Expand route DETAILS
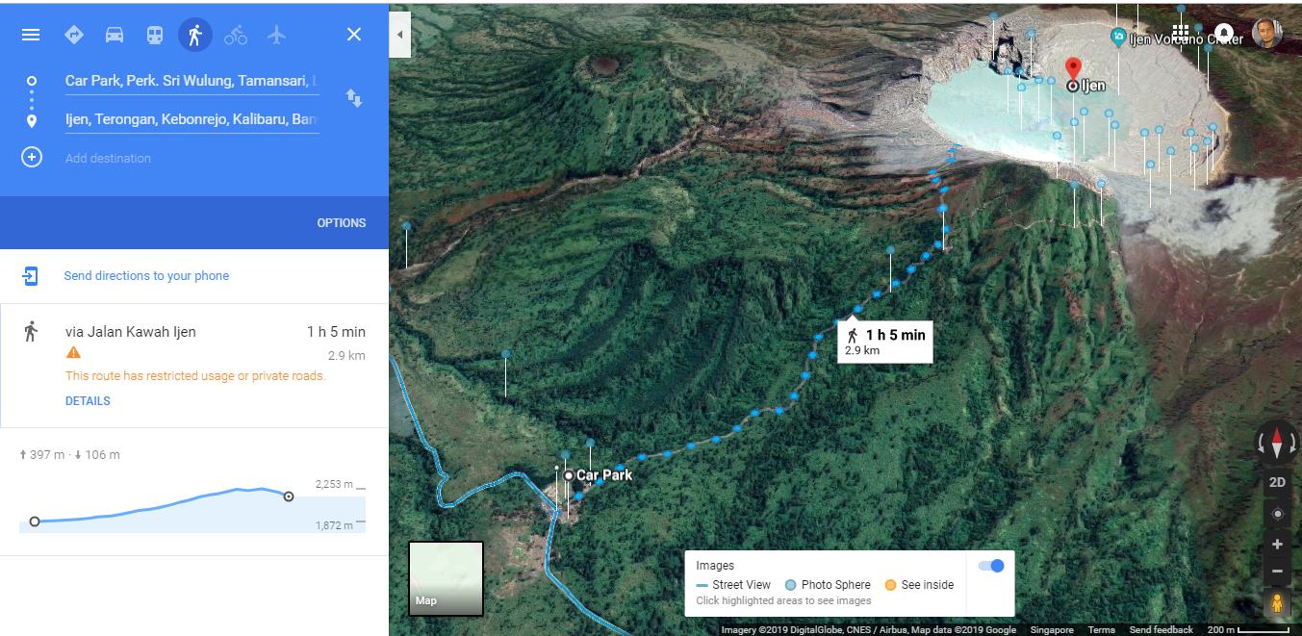The image size is (1302, 636). tap(88, 401)
